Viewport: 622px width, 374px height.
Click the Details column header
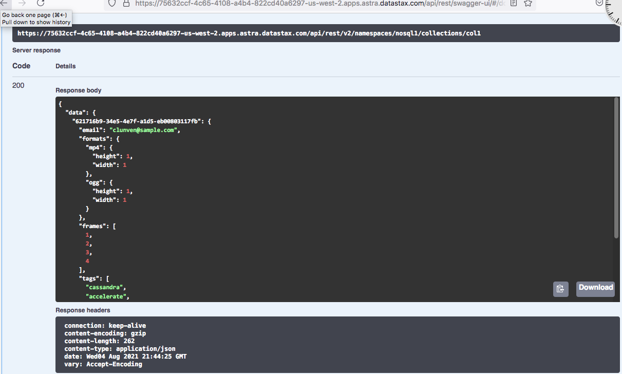tap(65, 66)
